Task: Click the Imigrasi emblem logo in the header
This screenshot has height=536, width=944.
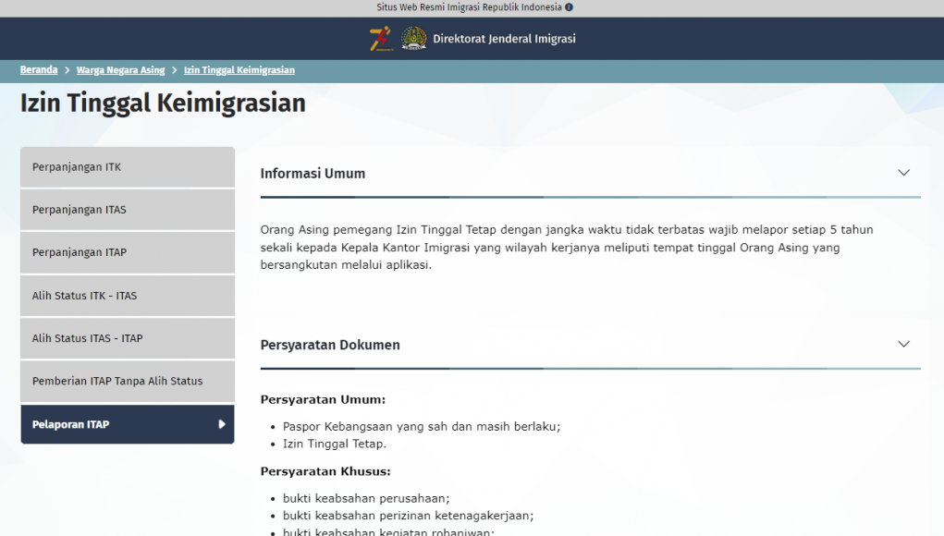Action: (x=413, y=39)
